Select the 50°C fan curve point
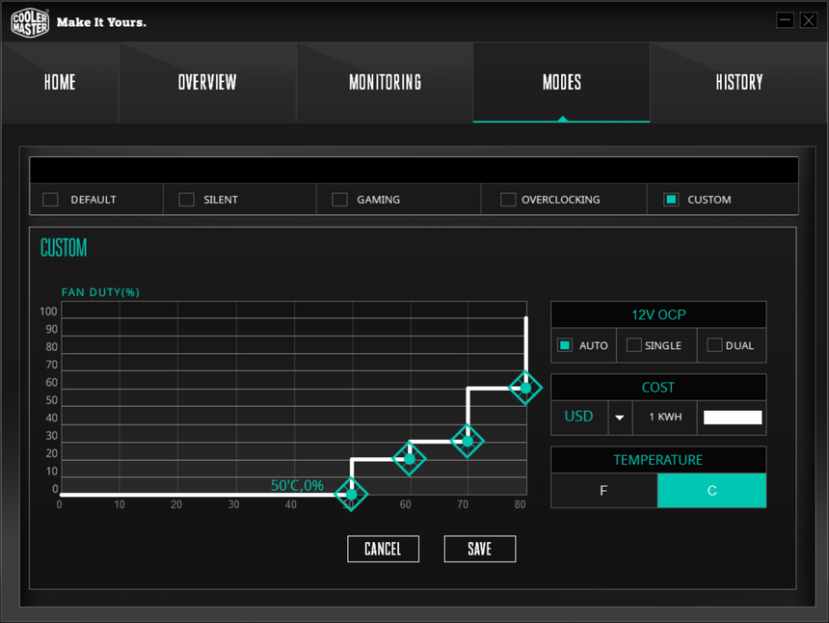Viewport: 829px width, 623px height. point(351,494)
